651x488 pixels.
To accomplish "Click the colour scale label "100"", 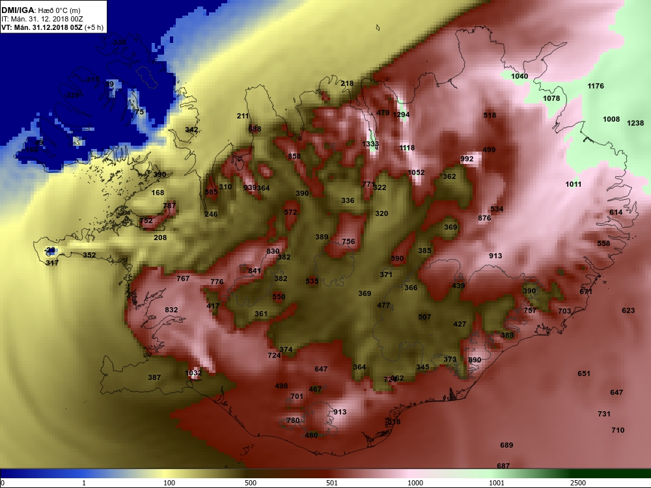I will click(x=169, y=483).
